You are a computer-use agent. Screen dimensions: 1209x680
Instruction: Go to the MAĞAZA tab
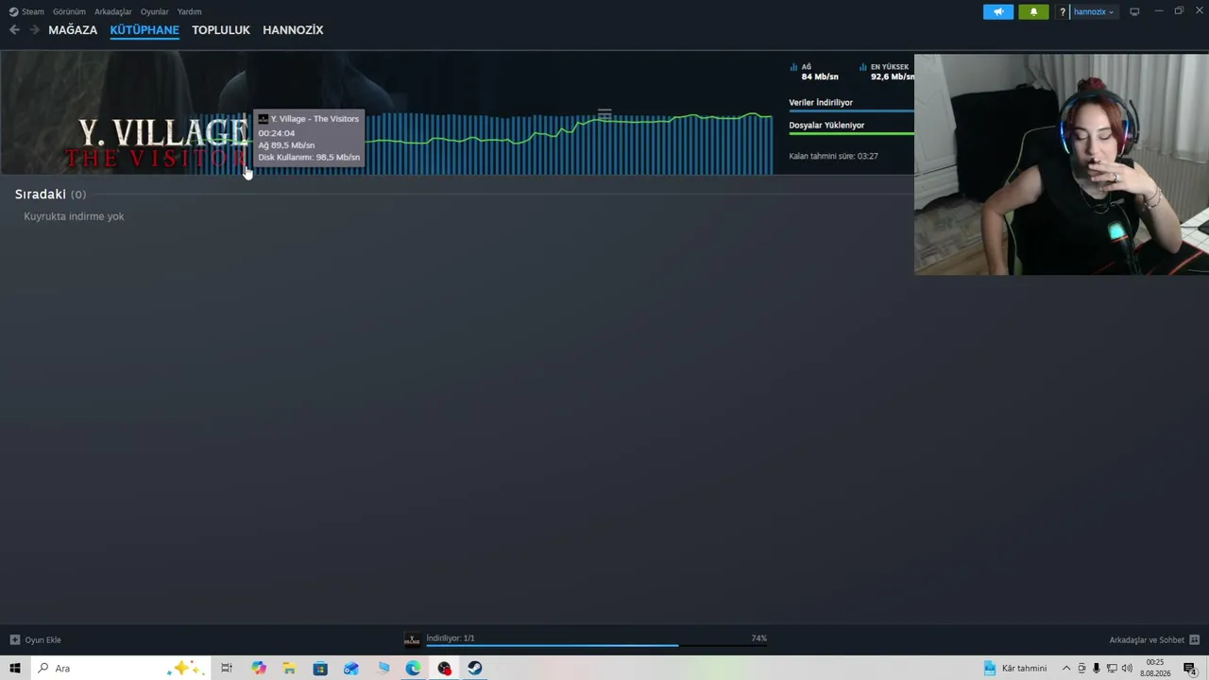pos(73,30)
